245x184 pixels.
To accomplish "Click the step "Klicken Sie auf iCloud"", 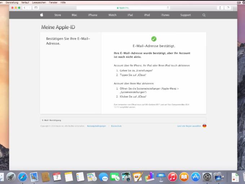I will 133,97.
